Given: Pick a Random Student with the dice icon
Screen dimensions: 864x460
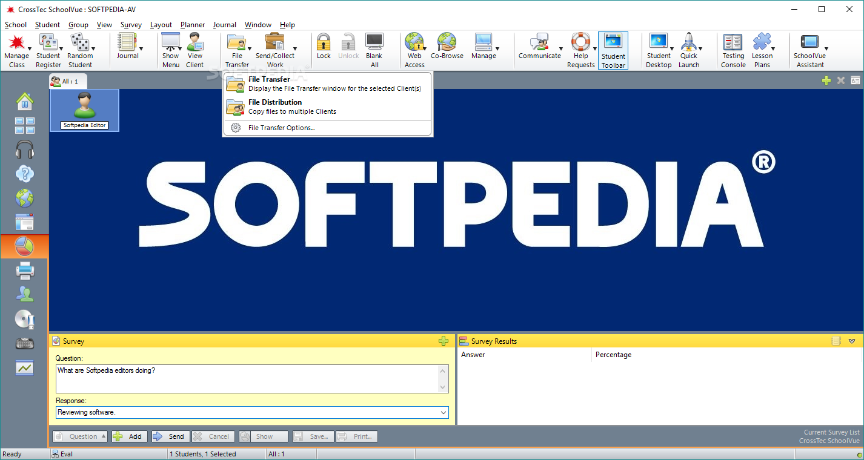Looking at the screenshot, I should [x=79, y=42].
